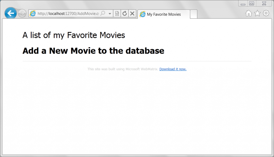Toggle the Compatibility View icon

(117, 13)
